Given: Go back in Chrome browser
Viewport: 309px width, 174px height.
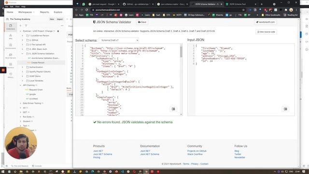Looking at the screenshot, I should 76,10.
